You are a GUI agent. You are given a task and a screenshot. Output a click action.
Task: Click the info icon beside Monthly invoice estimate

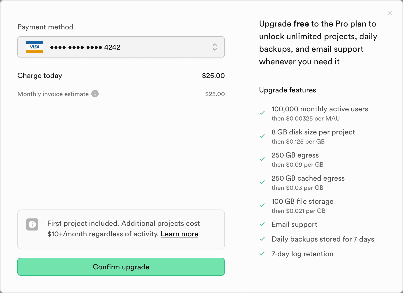coord(95,94)
